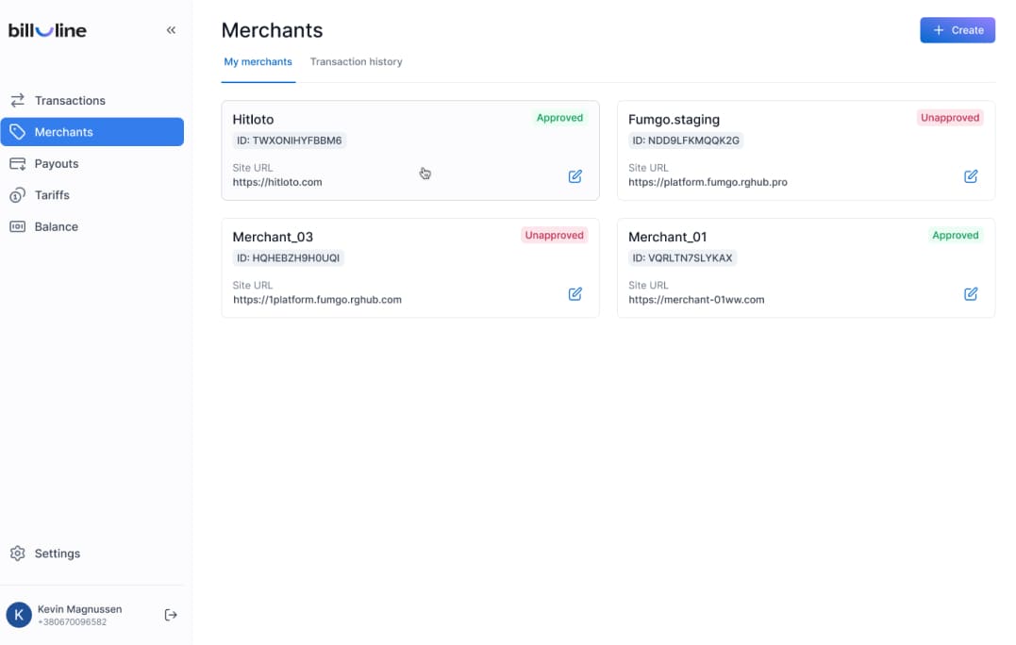1016x645 pixels.
Task: Open edit for Merchant_01
Action: [970, 293]
